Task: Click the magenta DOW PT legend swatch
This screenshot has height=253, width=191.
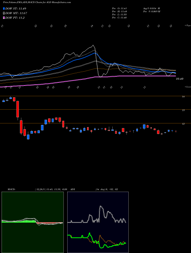Action: pos(4,18)
